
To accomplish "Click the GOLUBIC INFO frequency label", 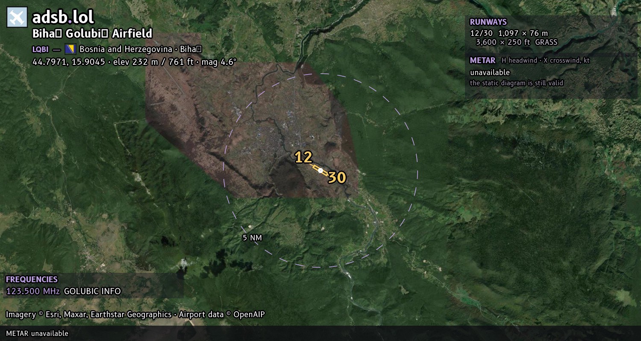I will pos(92,292).
